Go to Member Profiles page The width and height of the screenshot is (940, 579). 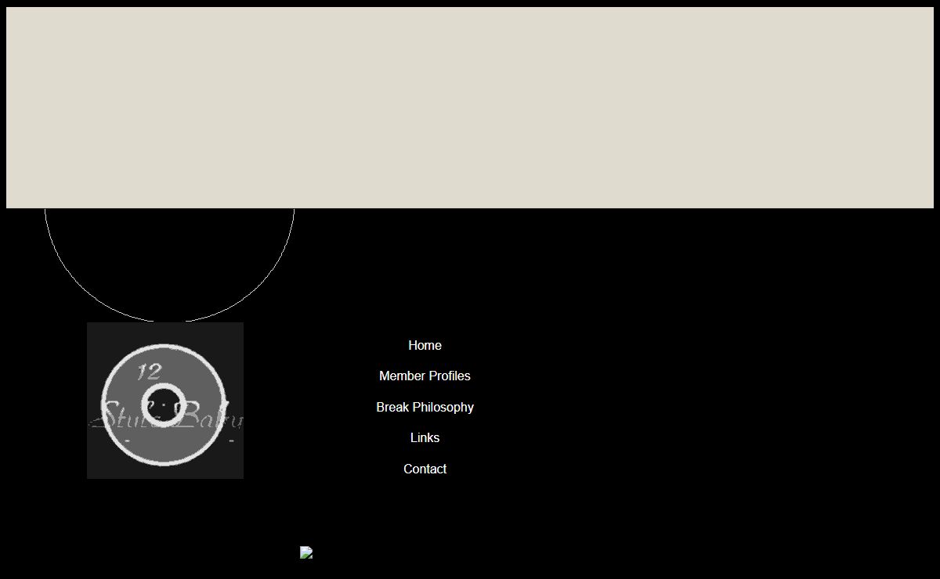(425, 376)
